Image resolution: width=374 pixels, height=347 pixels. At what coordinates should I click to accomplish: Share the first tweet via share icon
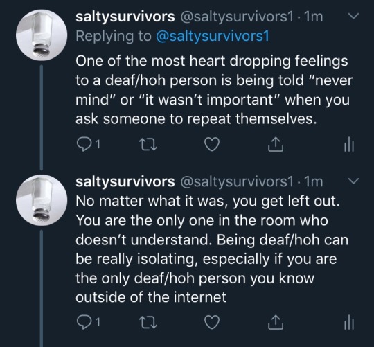[x=276, y=144]
